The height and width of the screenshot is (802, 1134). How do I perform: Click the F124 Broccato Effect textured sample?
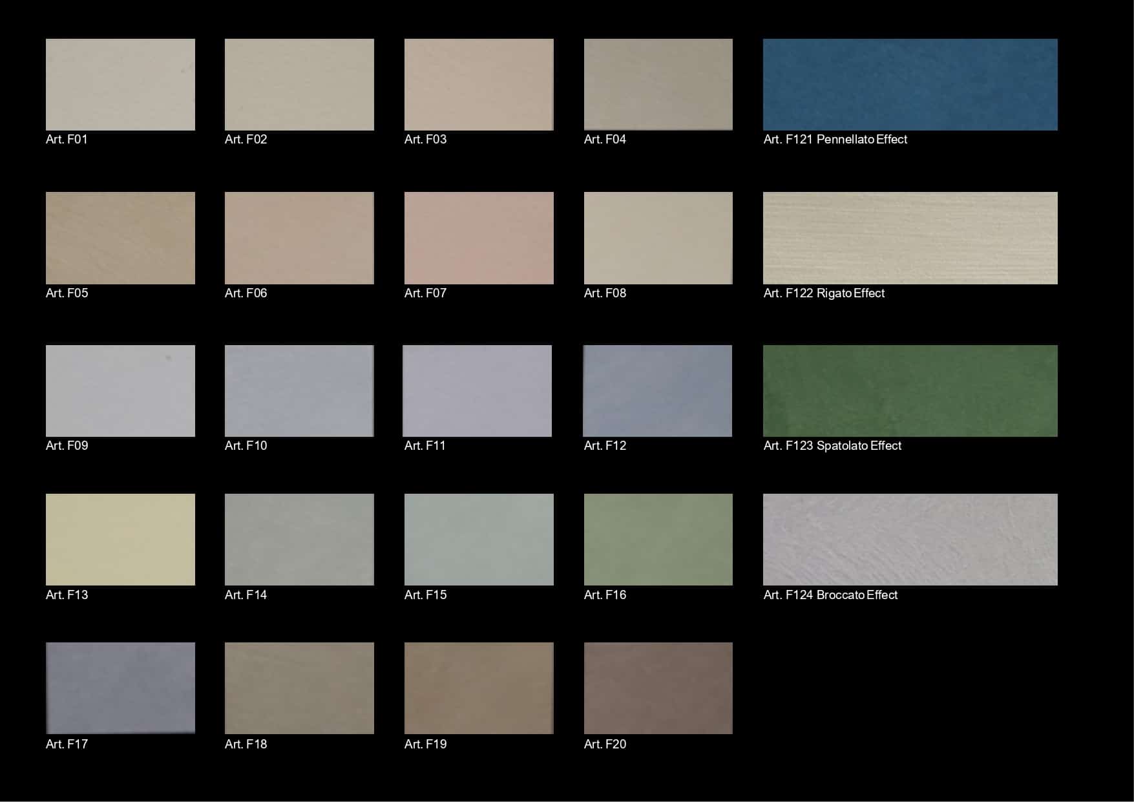pyautogui.click(x=910, y=540)
